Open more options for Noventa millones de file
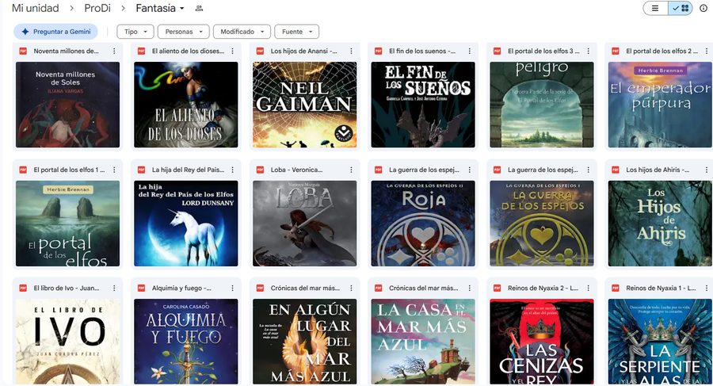The width and height of the screenshot is (713, 386). click(114, 52)
